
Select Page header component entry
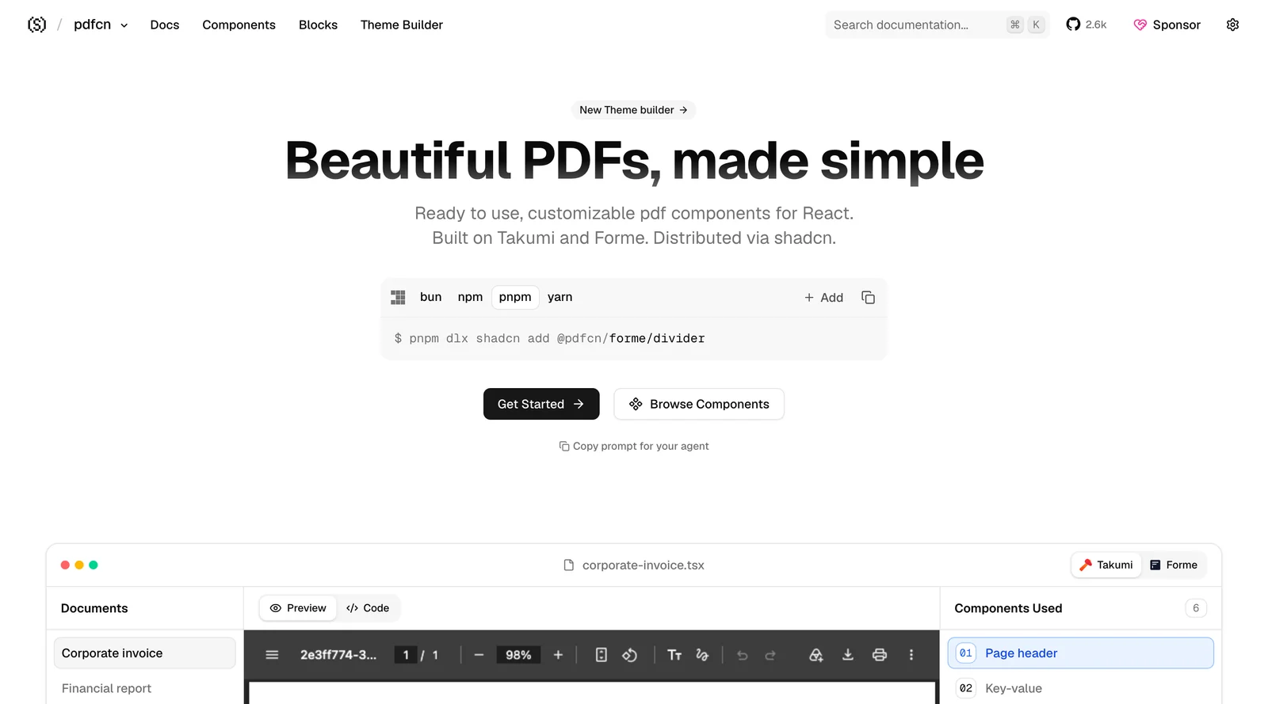(x=1080, y=653)
